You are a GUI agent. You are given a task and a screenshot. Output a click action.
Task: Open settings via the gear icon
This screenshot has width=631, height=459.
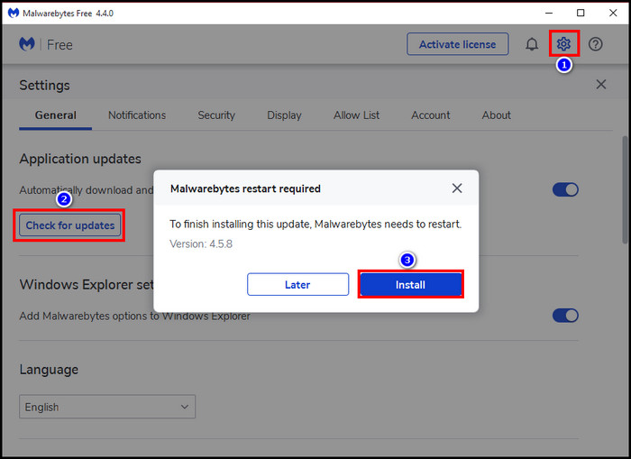[x=563, y=43]
